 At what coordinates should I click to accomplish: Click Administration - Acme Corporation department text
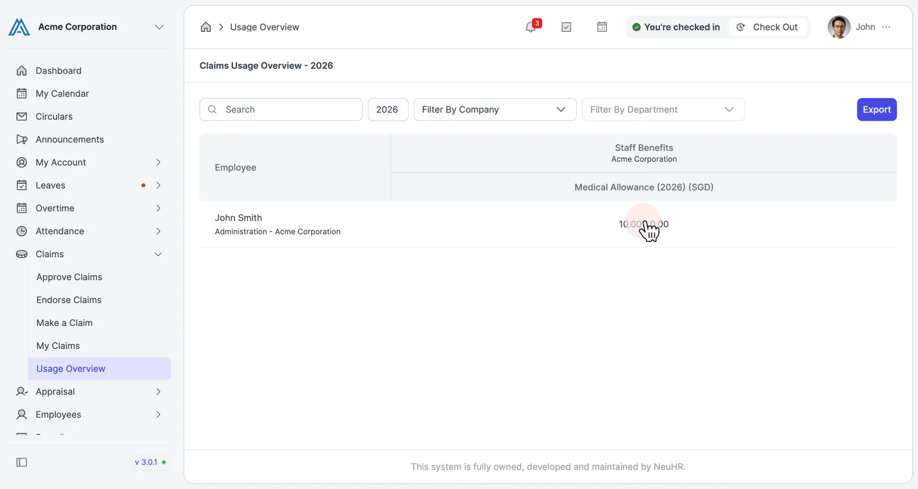[277, 232]
